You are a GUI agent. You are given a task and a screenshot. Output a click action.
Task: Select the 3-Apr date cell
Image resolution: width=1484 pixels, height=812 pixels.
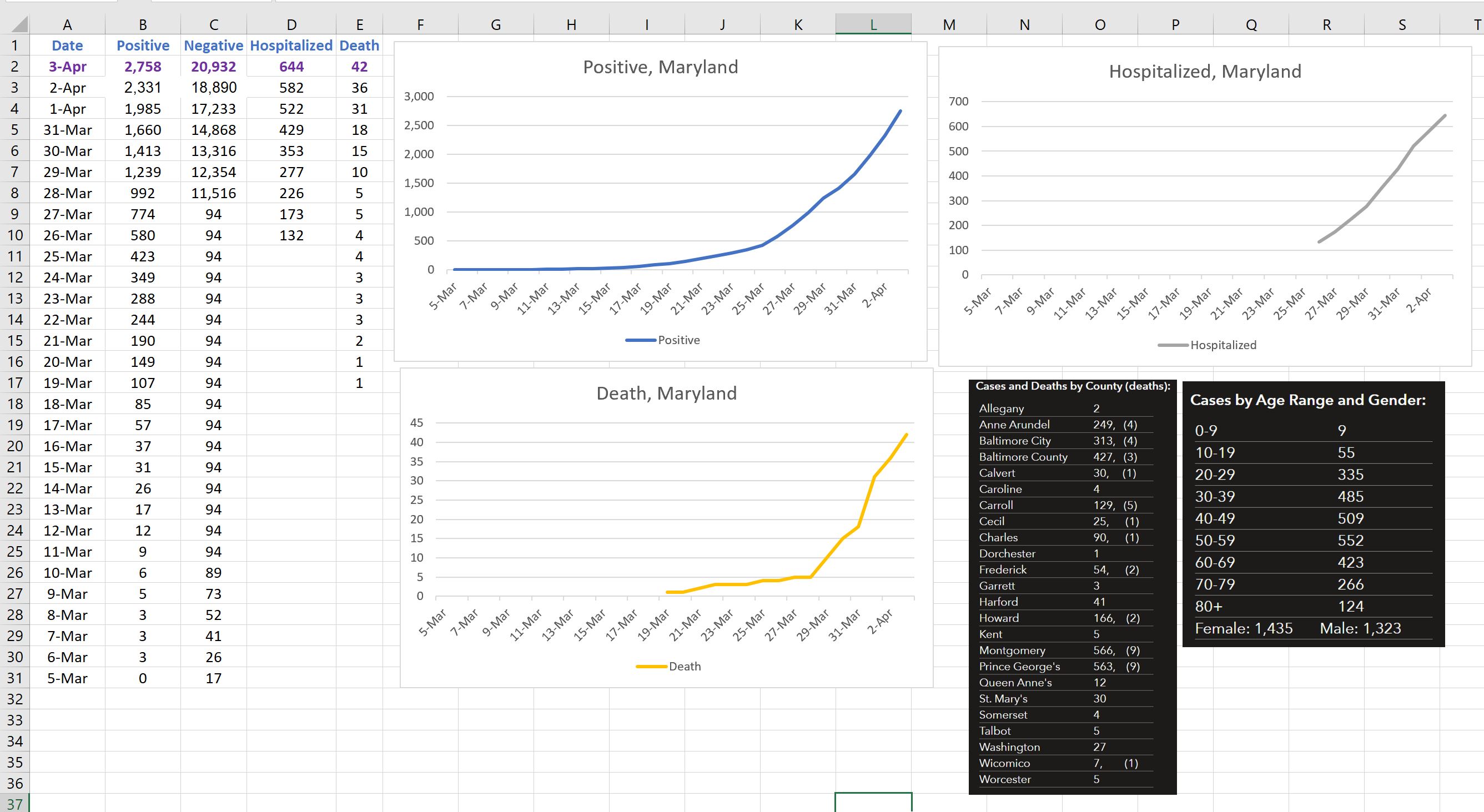(x=67, y=67)
